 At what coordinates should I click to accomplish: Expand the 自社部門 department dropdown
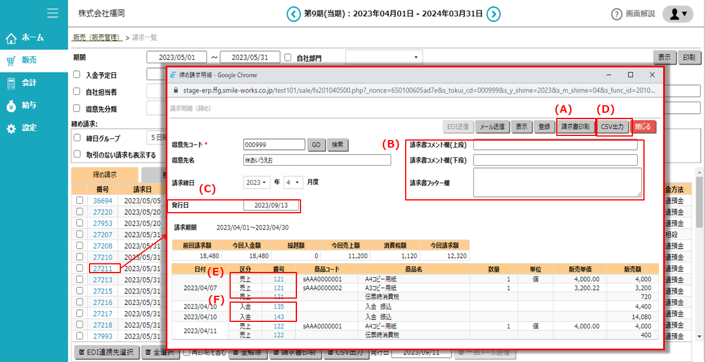(384, 56)
